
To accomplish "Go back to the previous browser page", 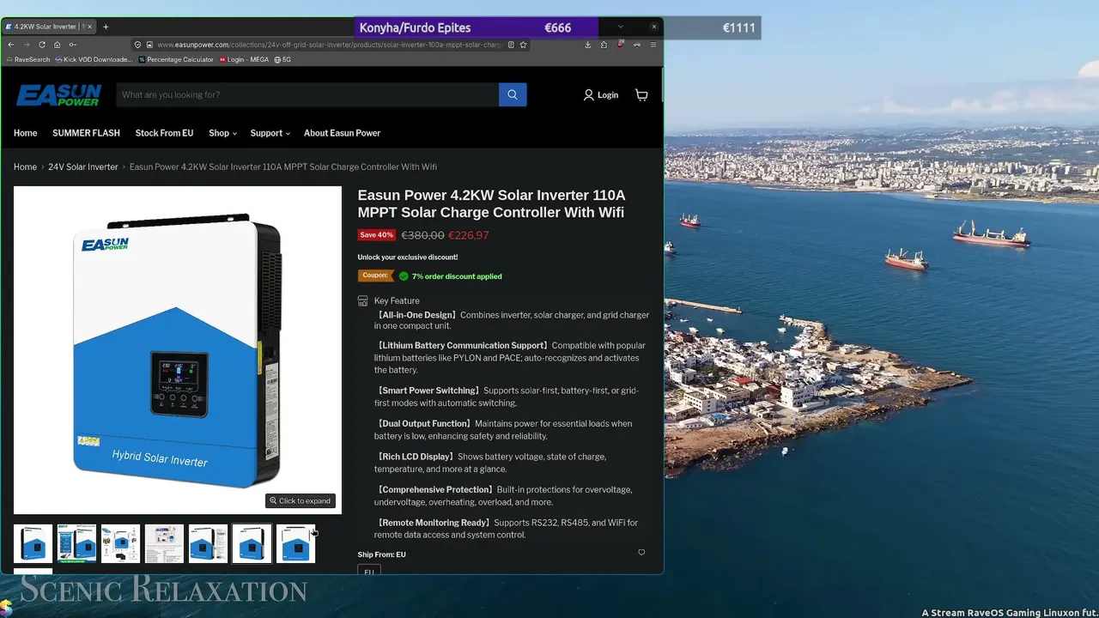I will point(10,45).
